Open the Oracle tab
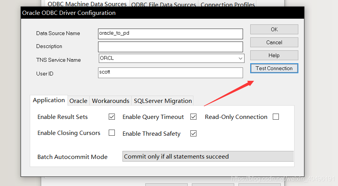338x186 pixels. [78, 101]
